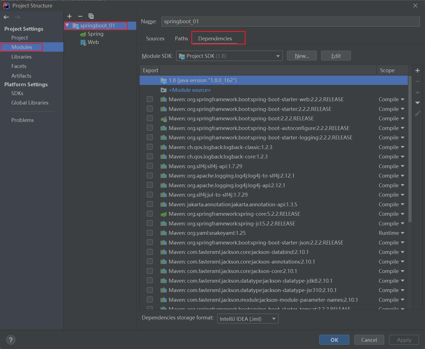The width and height of the screenshot is (425, 349).
Task: Click library icon of spring-boot-starter-web
Action: 164,100
